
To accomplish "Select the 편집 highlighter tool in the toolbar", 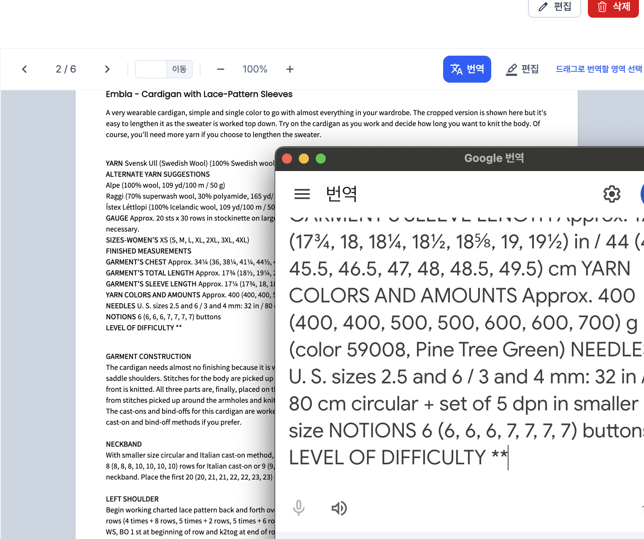I will pyautogui.click(x=522, y=69).
